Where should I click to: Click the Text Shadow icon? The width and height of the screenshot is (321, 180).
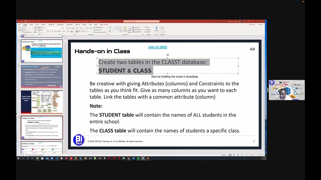point(55,31)
